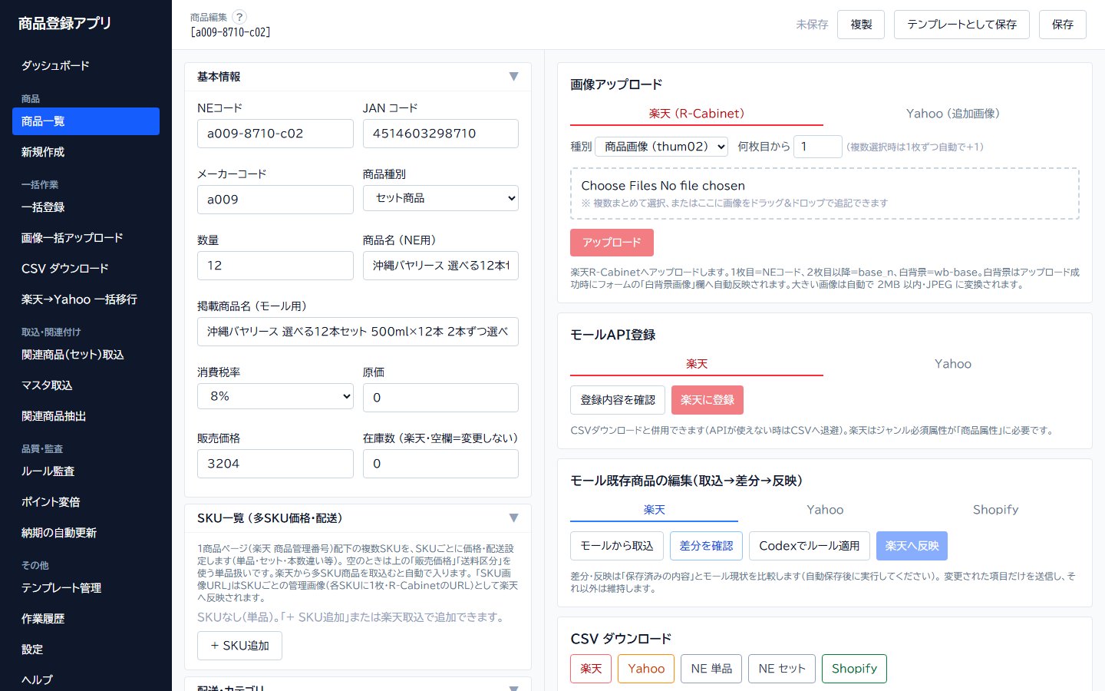Click モールから取込 button
Screen dimensions: 1105x691
tap(617, 546)
